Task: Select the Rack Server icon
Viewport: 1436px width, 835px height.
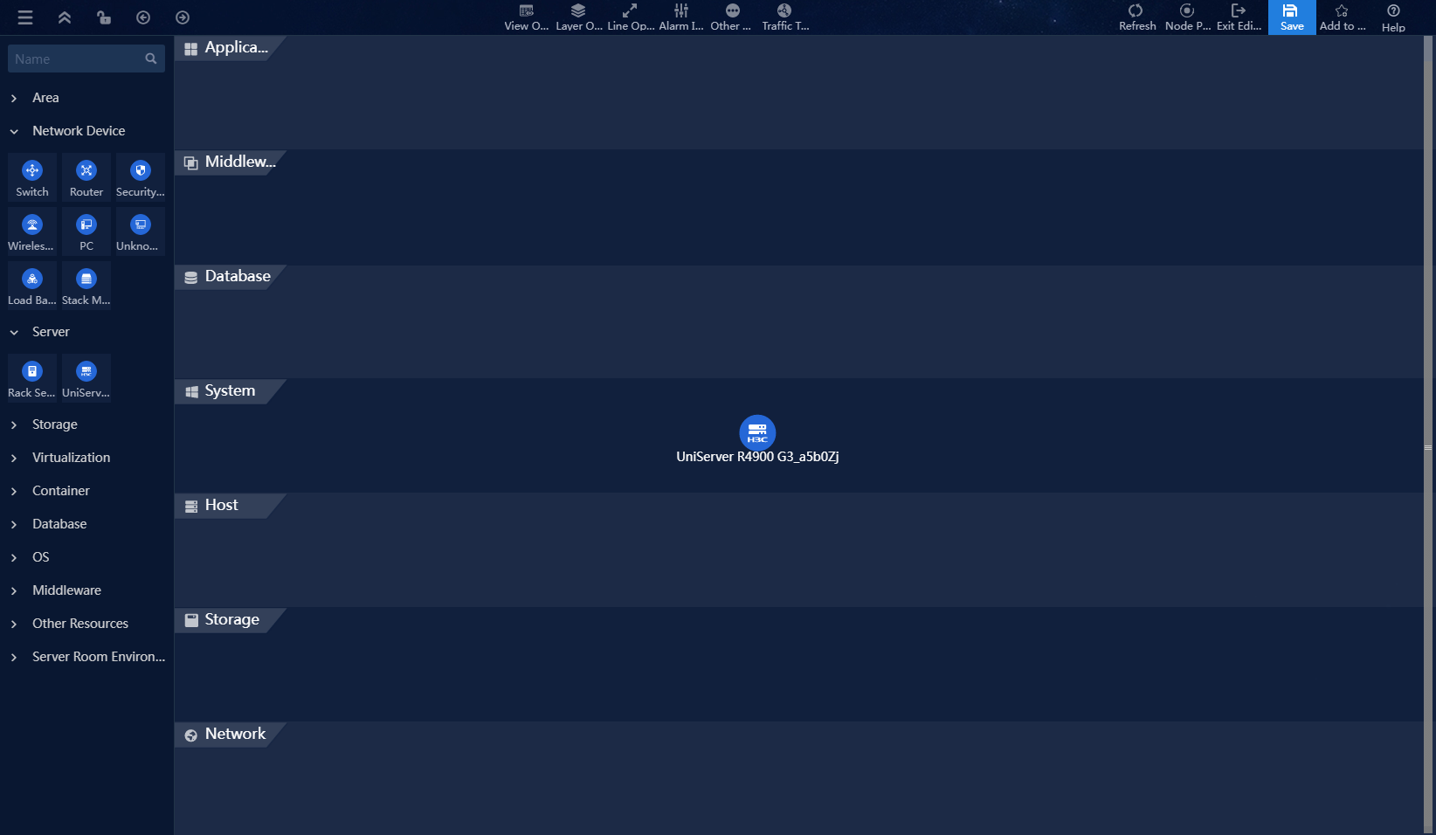Action: tap(32, 378)
